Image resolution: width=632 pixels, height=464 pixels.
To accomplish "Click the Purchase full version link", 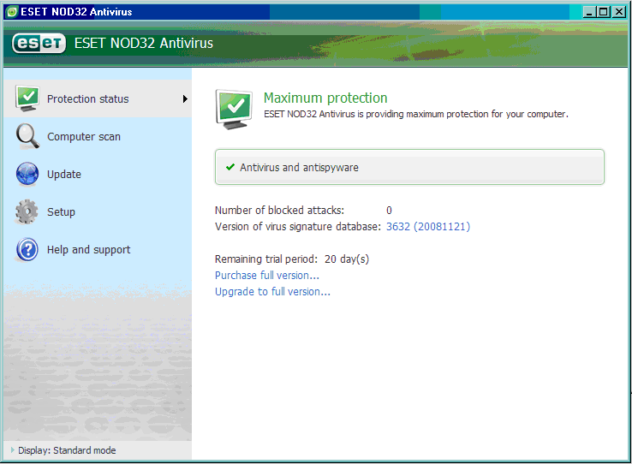I will coord(267,276).
